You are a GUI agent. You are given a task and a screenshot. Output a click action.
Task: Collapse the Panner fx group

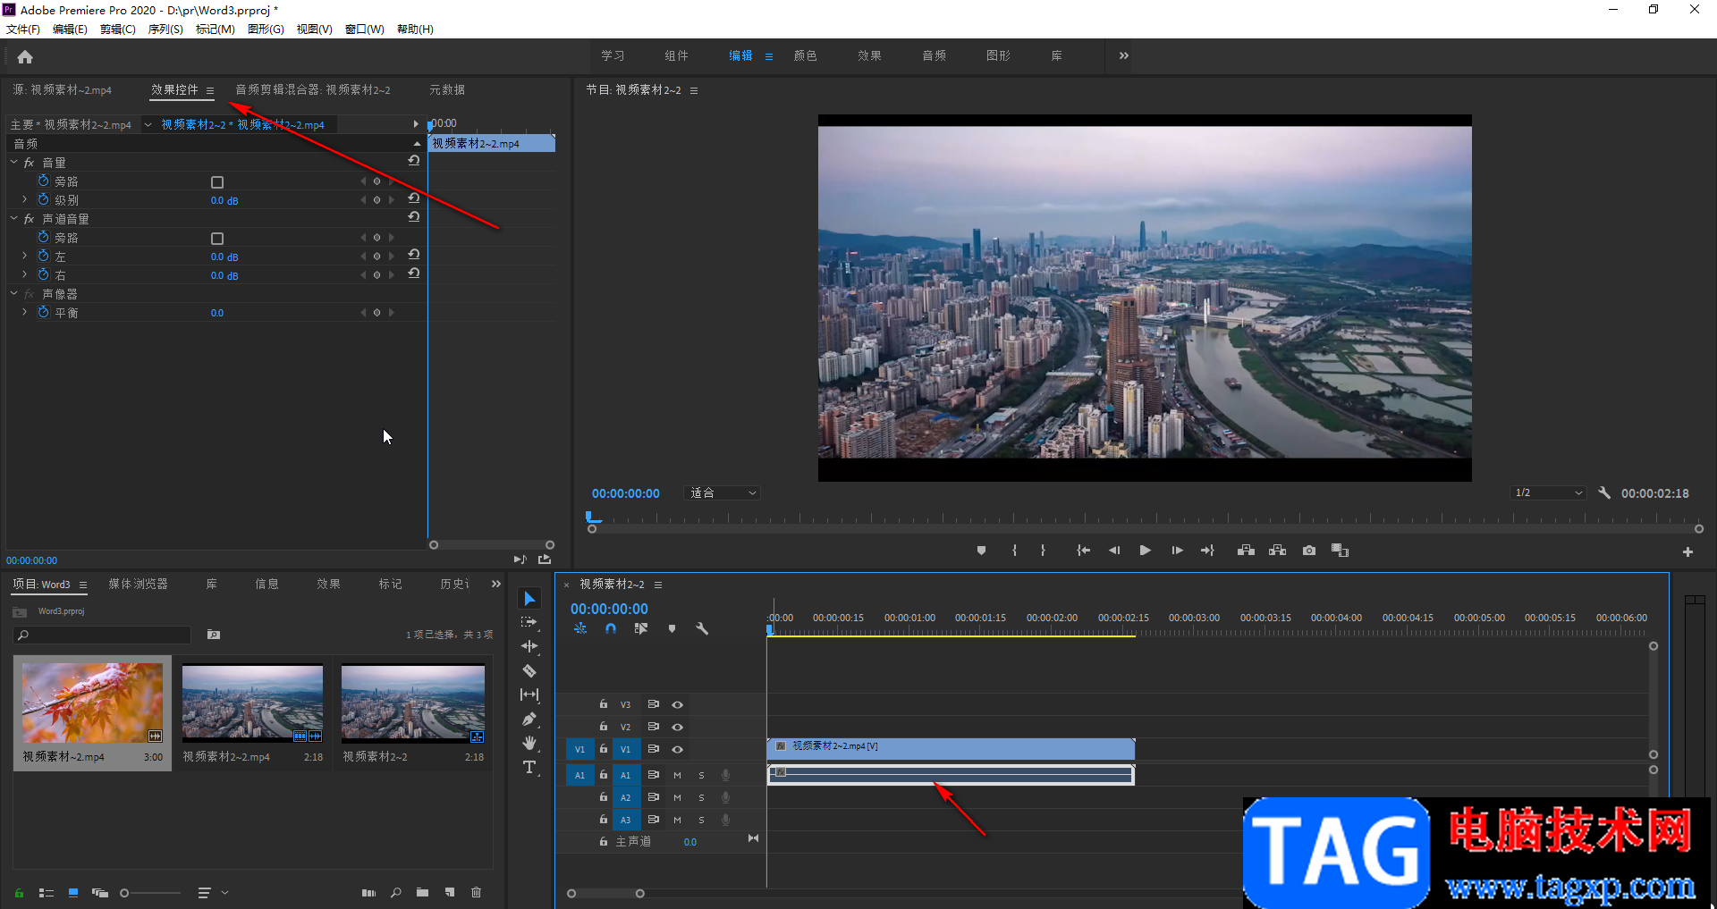[13, 293]
